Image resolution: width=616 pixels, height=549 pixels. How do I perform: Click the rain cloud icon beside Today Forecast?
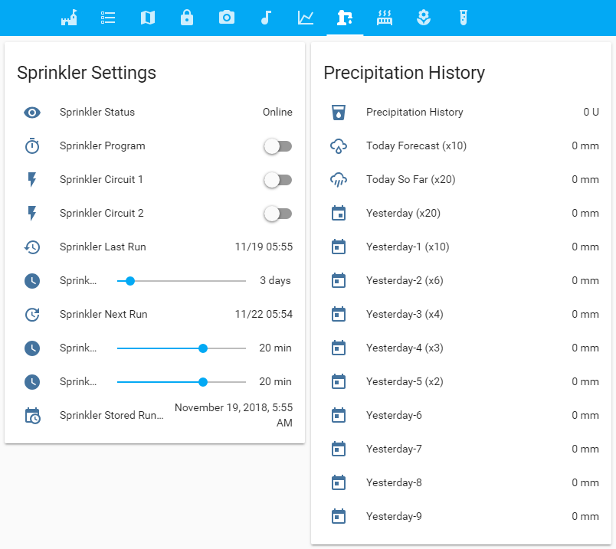(339, 145)
